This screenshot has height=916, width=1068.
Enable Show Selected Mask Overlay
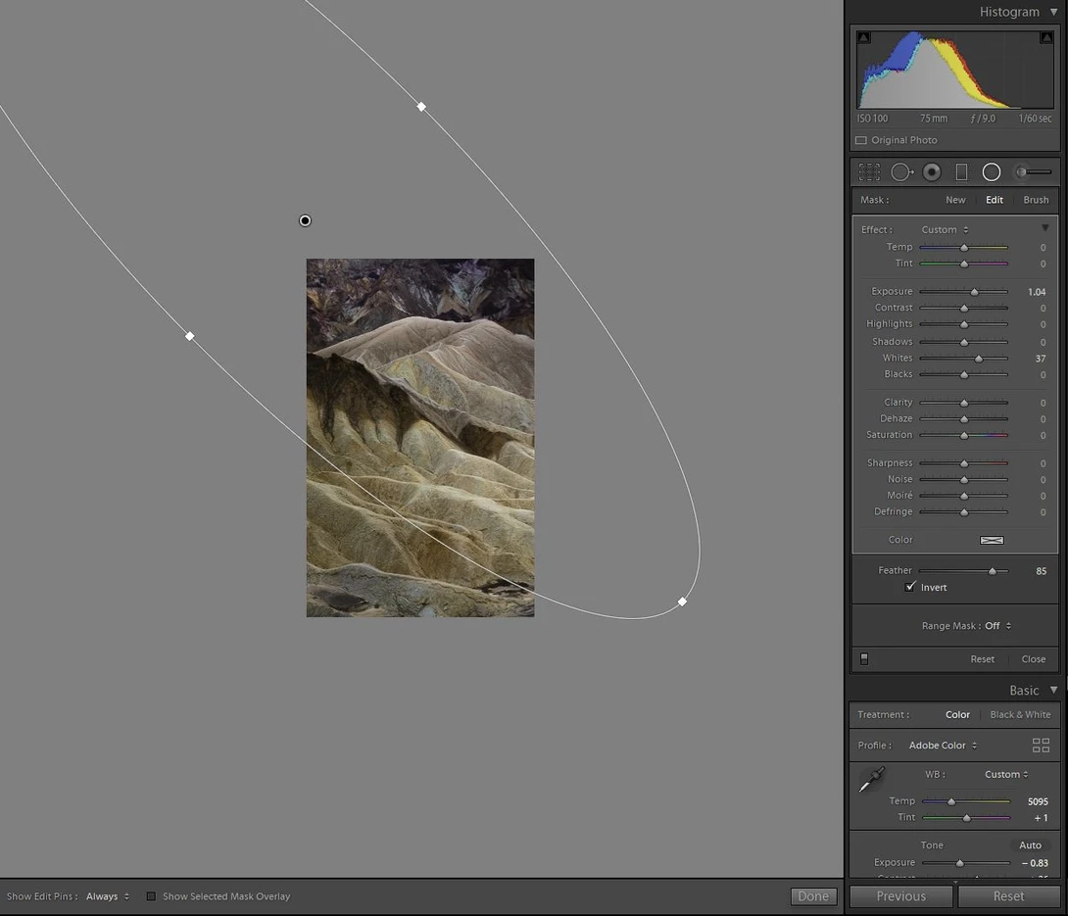(x=151, y=896)
